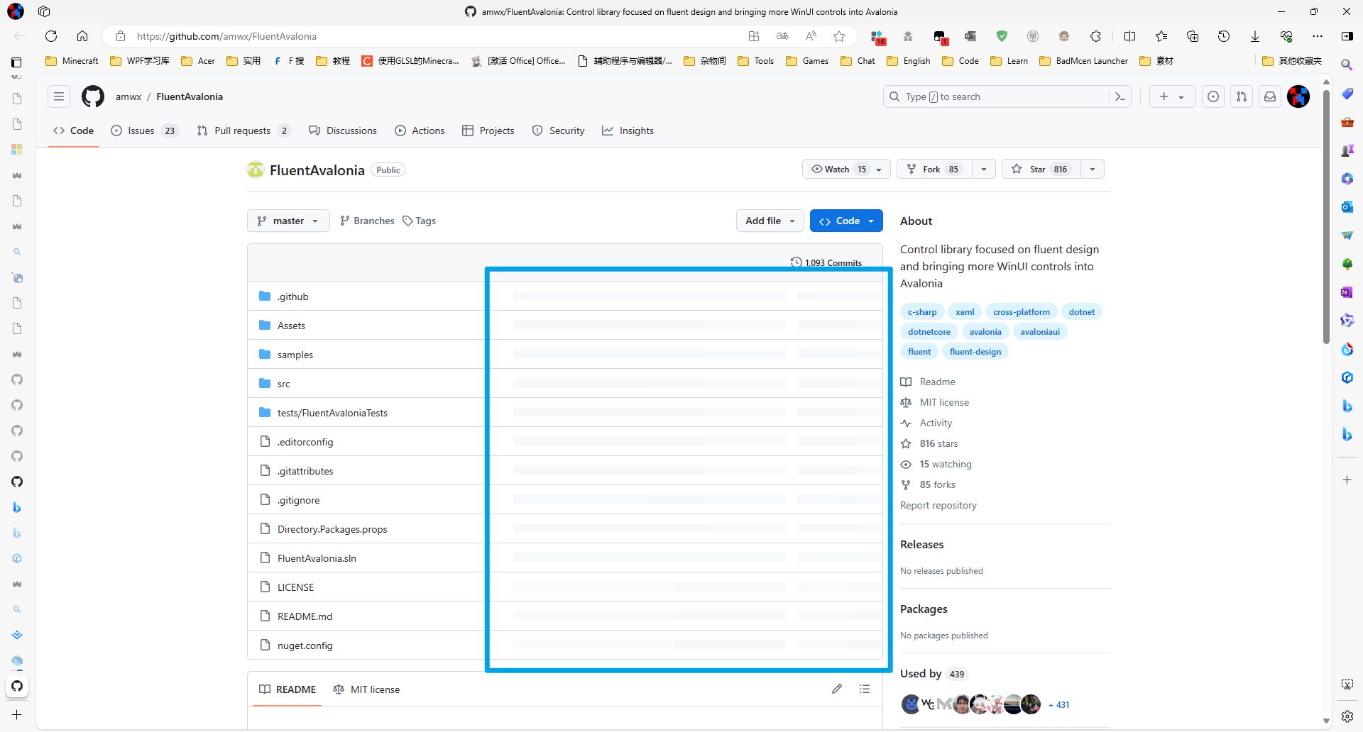This screenshot has width=1363, height=732.
Task: Open the Minecraft bookmarks folder
Action: (72, 61)
